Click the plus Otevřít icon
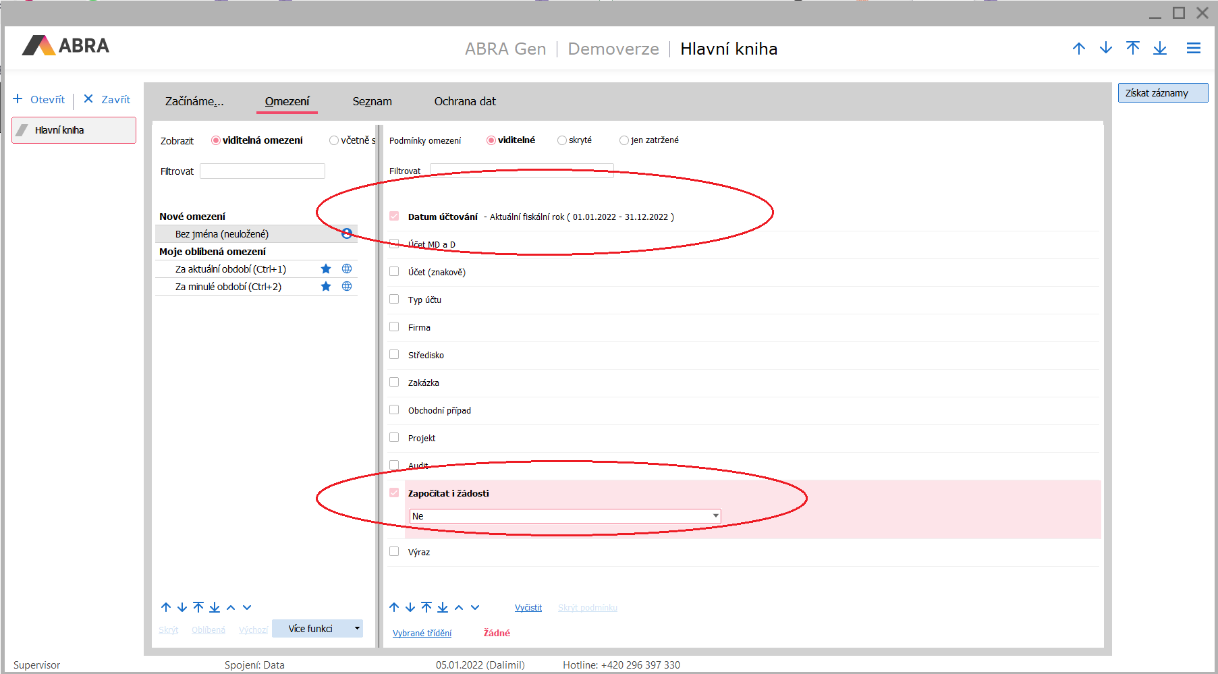 (18, 99)
